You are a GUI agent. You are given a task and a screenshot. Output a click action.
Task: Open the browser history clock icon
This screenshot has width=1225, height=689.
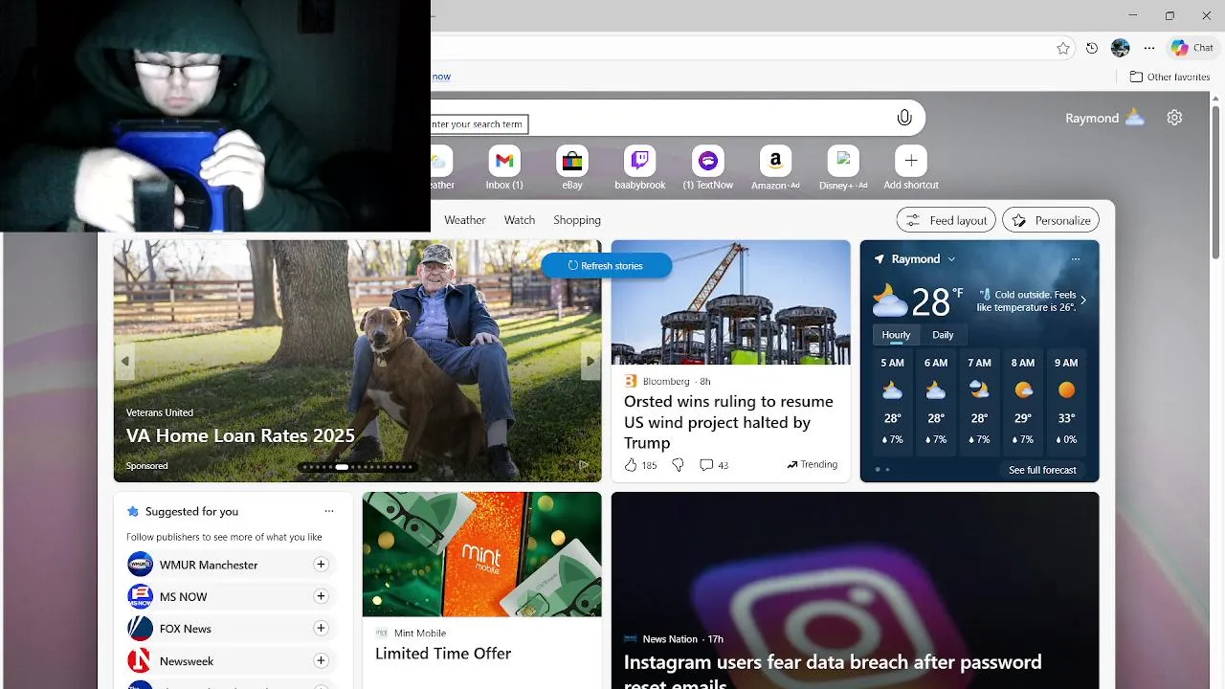[1092, 48]
